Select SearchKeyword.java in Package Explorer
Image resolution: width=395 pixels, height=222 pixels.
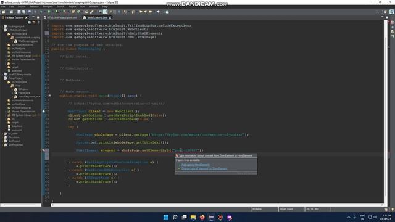pyautogui.click(x=29, y=97)
